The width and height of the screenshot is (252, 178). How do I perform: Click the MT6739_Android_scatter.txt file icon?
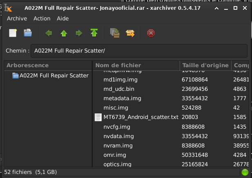coord(98,117)
